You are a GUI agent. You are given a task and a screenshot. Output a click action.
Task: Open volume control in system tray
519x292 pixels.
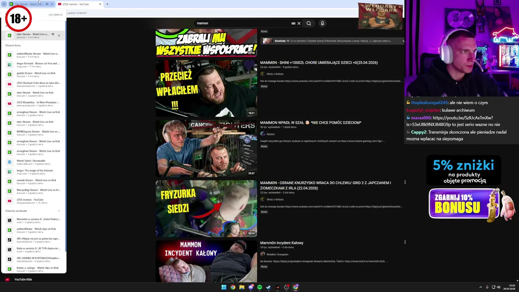coord(498,287)
